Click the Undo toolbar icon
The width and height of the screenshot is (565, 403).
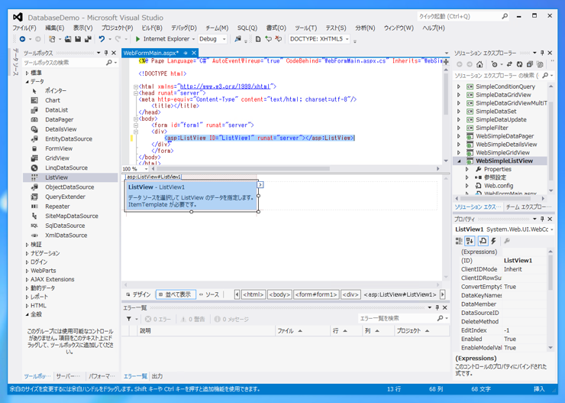[x=102, y=39]
